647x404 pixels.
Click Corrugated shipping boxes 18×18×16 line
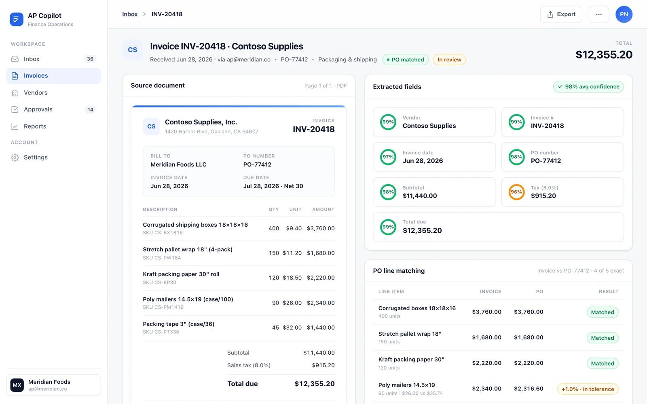point(239,229)
